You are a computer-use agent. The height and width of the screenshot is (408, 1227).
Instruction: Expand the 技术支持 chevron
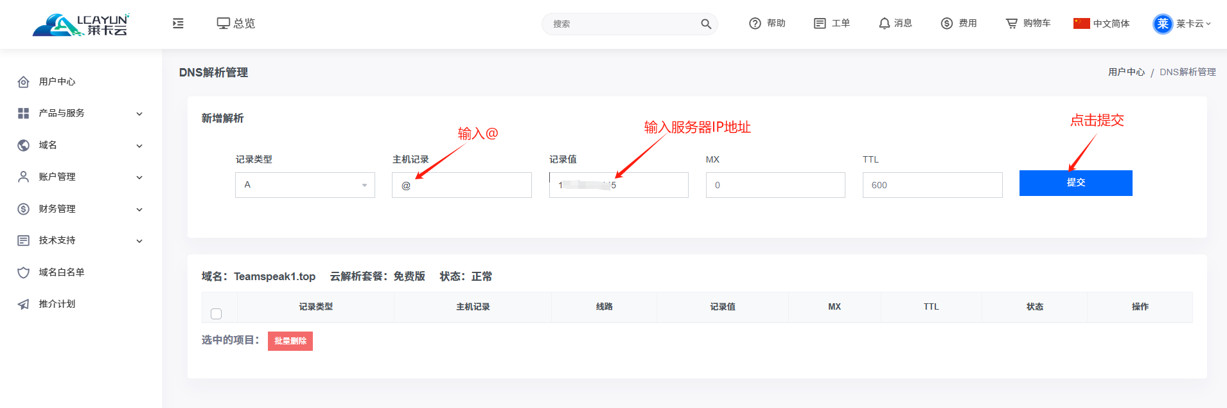[139, 241]
